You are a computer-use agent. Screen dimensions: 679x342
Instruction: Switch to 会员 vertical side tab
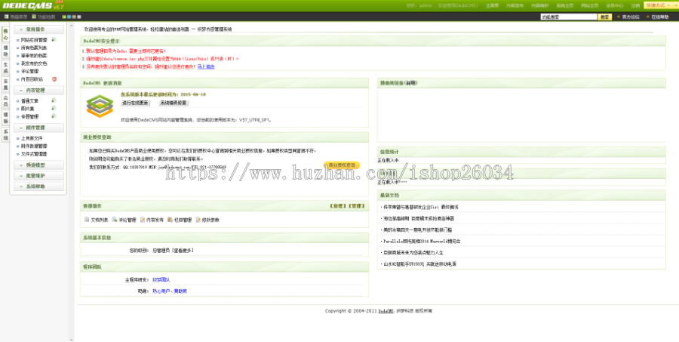5,101
